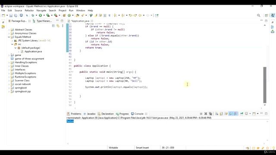Click the Open Perspective icon
Image resolution: width=276 pixels, height=155 pixels.
click(x=267, y=15)
